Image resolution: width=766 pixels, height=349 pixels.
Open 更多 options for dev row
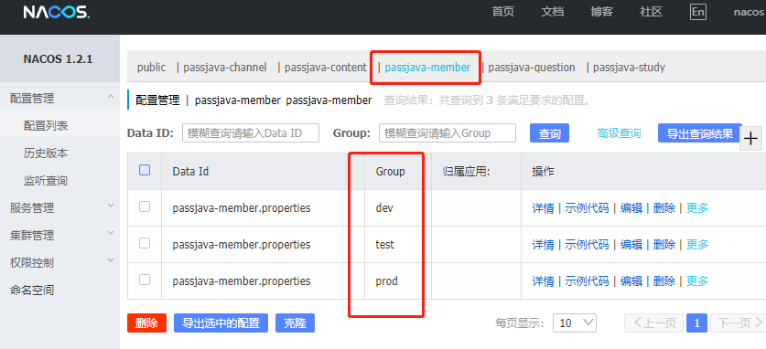click(697, 208)
